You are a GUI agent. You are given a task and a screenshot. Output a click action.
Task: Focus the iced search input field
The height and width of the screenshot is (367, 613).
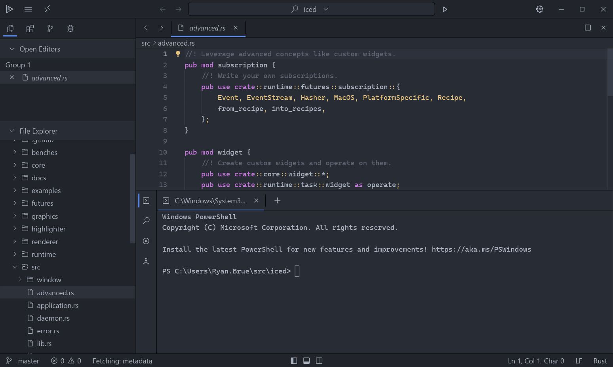[x=312, y=9]
